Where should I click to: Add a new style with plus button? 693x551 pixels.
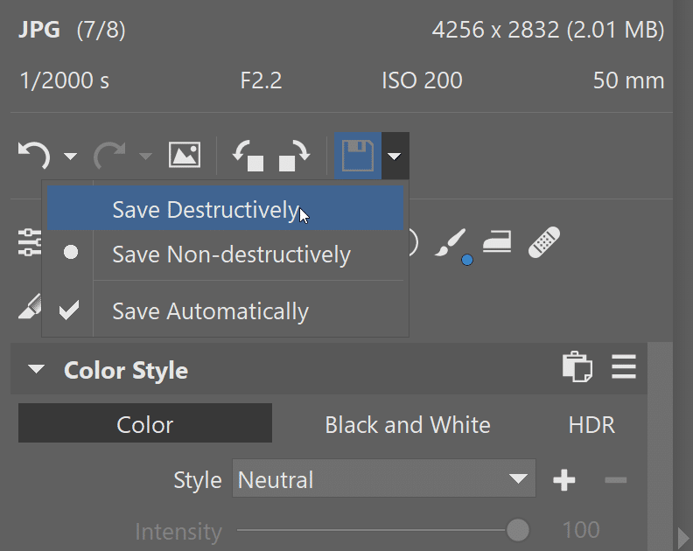pyautogui.click(x=564, y=479)
